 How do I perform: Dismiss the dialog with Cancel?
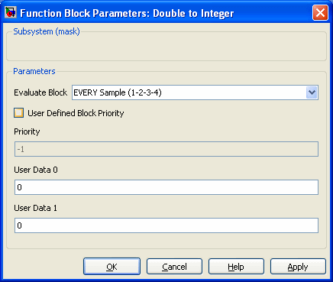(174, 267)
